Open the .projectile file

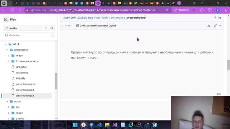click(x=21, y=67)
